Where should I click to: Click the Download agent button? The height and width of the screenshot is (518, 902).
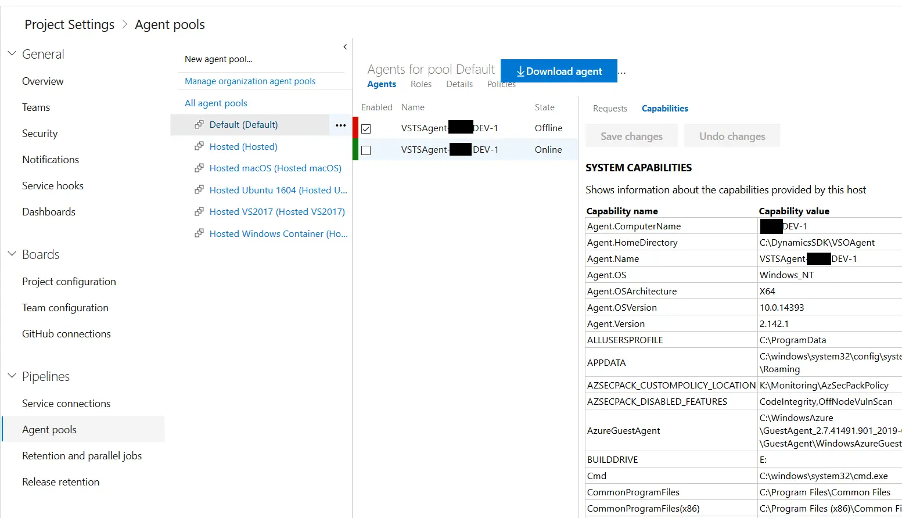(559, 71)
